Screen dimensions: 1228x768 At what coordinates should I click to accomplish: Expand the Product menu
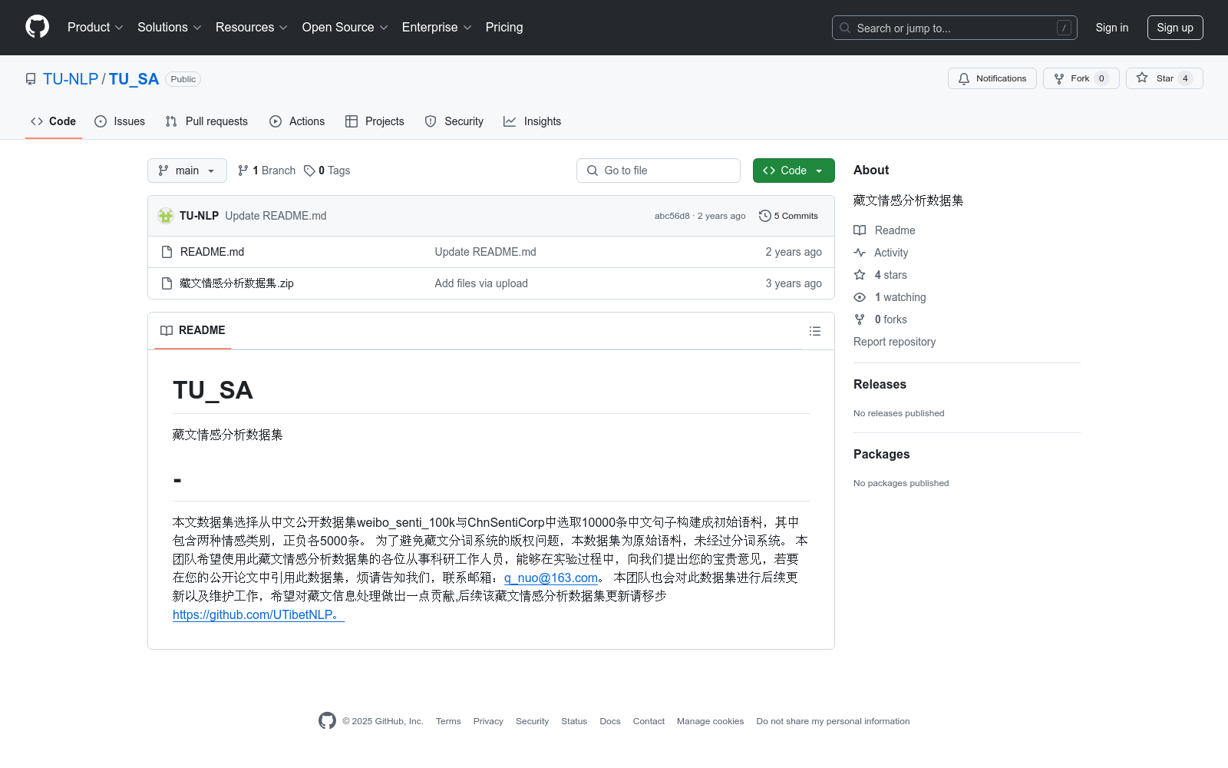(x=95, y=27)
